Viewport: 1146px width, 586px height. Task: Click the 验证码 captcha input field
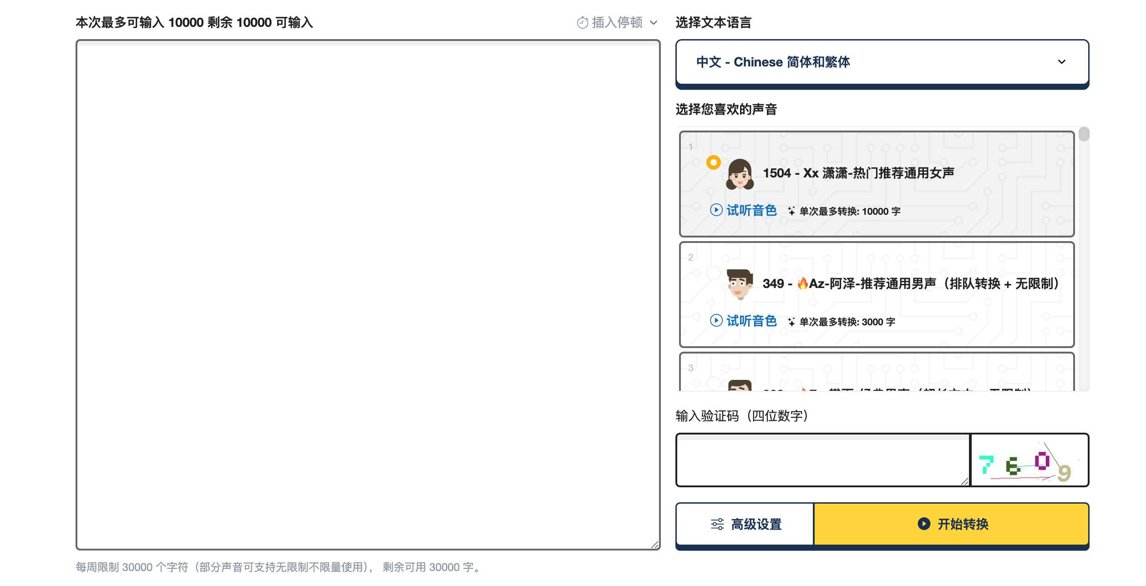pyautogui.click(x=822, y=460)
